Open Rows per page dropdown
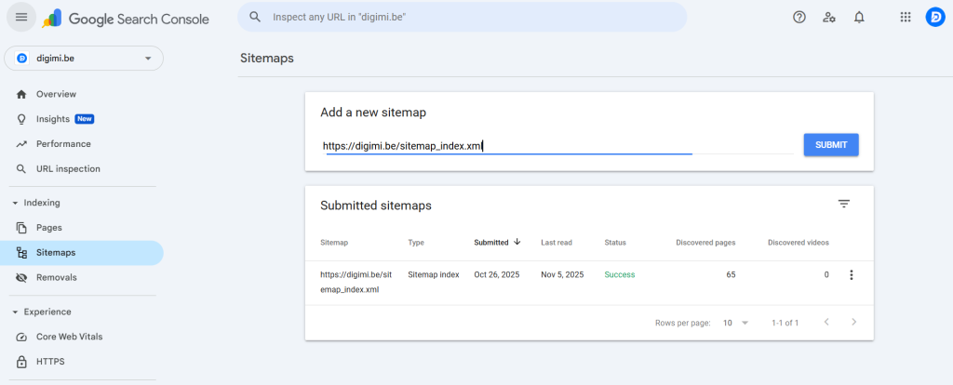The height and width of the screenshot is (385, 953). click(x=736, y=323)
